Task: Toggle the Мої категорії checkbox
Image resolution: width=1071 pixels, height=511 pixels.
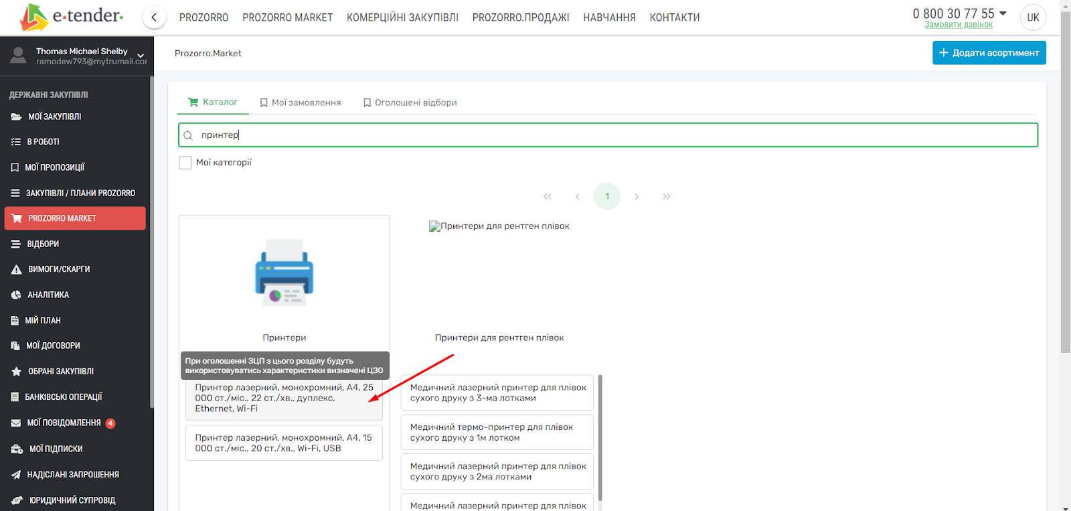Action: [185, 163]
